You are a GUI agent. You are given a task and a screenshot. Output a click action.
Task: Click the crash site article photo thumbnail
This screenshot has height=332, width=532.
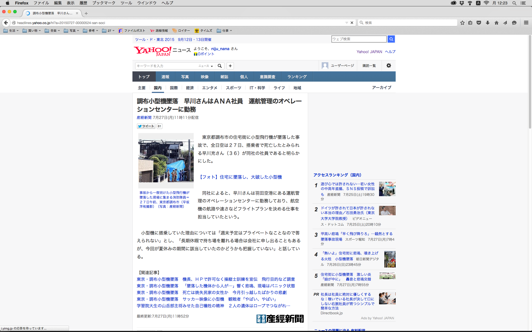pos(166,161)
